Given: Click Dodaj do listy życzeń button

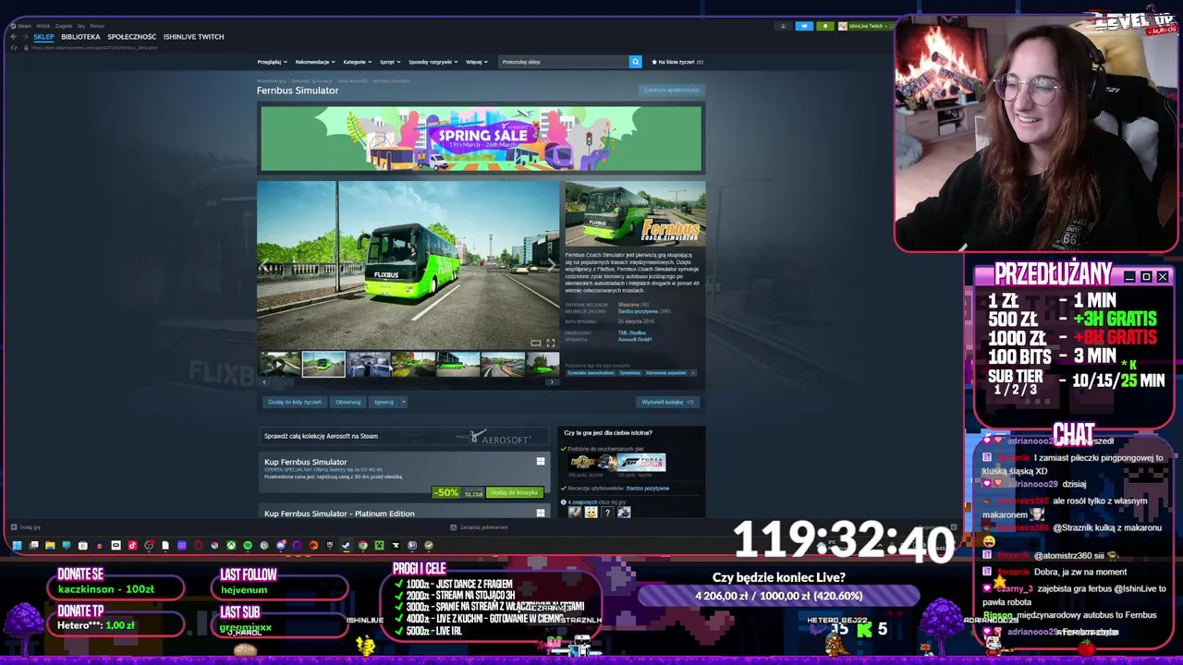Looking at the screenshot, I should [295, 402].
